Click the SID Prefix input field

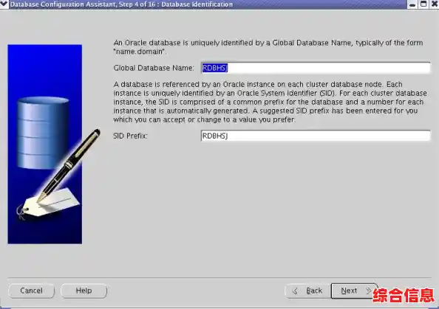click(x=316, y=136)
